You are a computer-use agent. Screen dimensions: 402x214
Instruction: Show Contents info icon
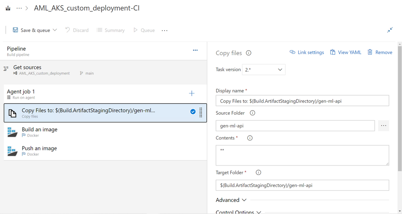click(250, 138)
